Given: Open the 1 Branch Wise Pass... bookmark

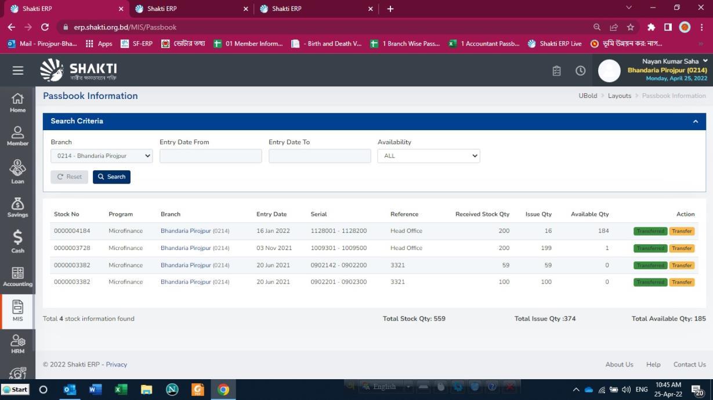Looking at the screenshot, I should (x=405, y=43).
